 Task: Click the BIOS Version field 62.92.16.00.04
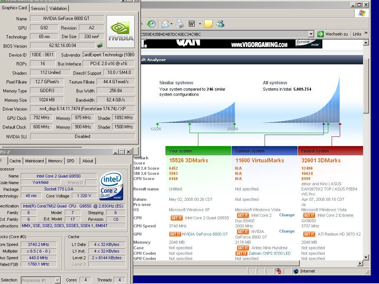[x=63, y=45]
